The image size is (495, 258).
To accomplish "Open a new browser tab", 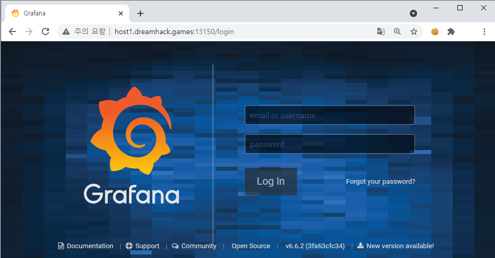I will 140,13.
